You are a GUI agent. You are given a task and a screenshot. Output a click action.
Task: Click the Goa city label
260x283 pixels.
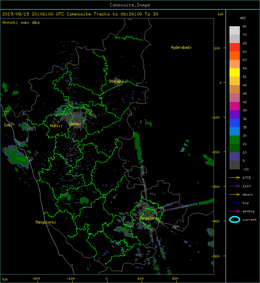click(x=7, y=125)
